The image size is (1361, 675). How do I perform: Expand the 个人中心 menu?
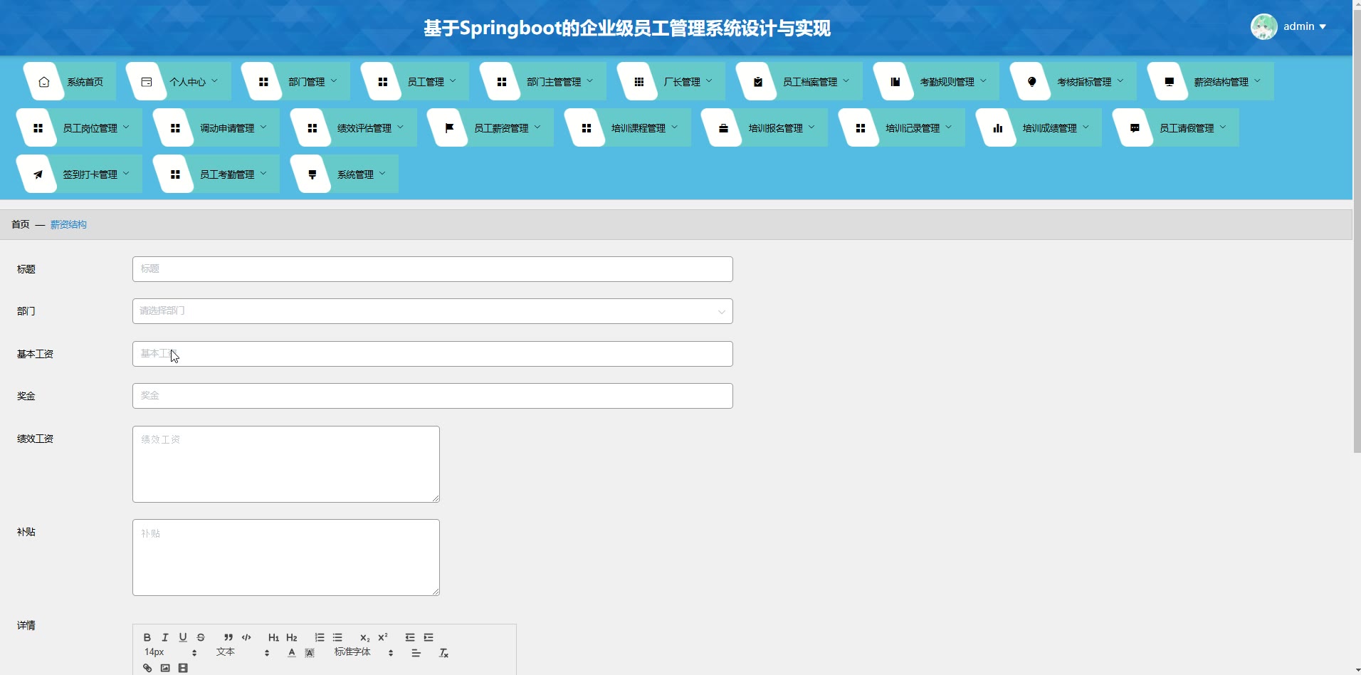tap(178, 82)
